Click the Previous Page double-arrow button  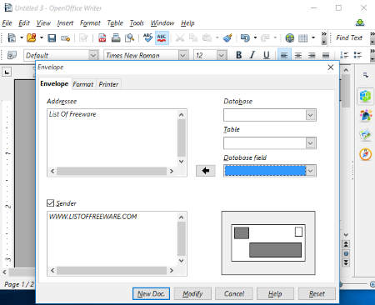point(346,244)
